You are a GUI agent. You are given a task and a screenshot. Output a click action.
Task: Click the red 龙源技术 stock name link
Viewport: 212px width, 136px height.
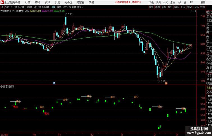tap(136, 2)
